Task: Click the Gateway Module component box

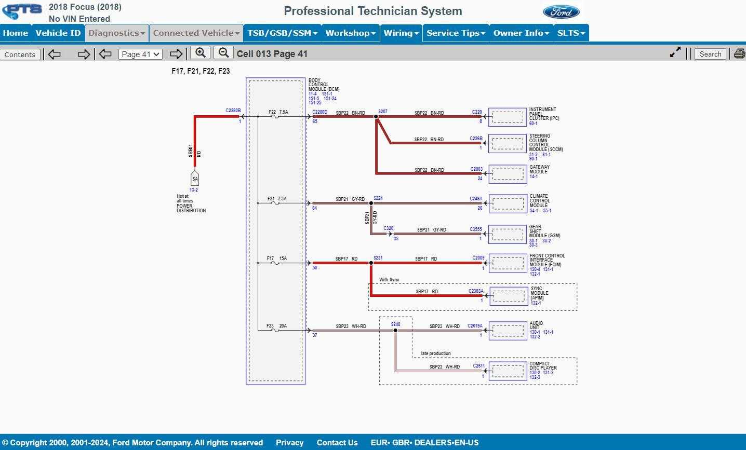Action: (x=508, y=174)
